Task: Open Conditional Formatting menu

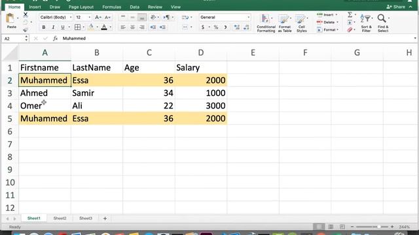Action: (266, 23)
